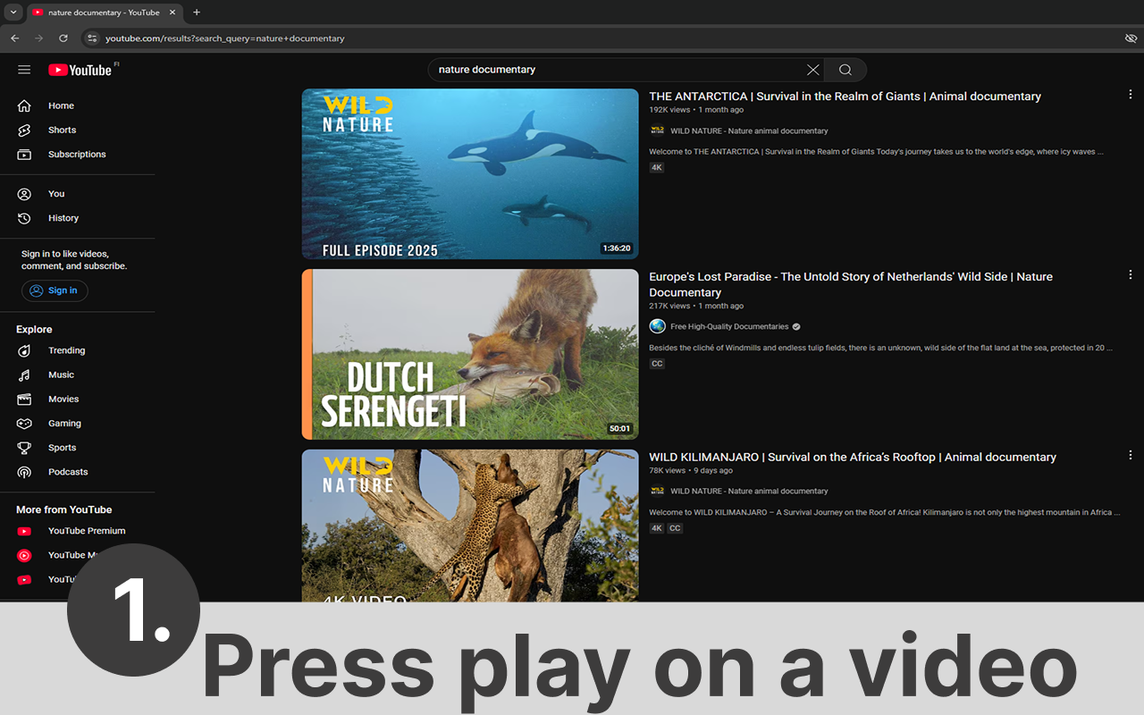
Task: Run search with the magnifier button
Action: click(845, 70)
